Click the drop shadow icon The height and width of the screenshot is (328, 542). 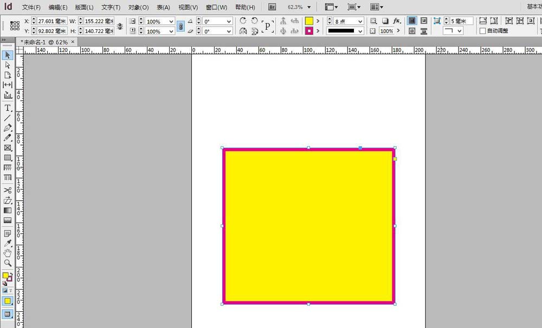coord(385,21)
